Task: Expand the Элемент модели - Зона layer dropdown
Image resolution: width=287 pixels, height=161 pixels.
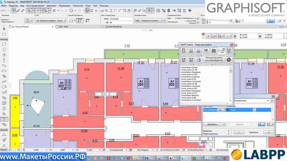Action: click(51, 21)
